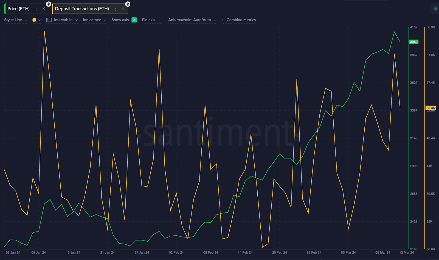Toggle Show axis off then verify chart axes
Screen dimensions: 439x260
point(134,20)
